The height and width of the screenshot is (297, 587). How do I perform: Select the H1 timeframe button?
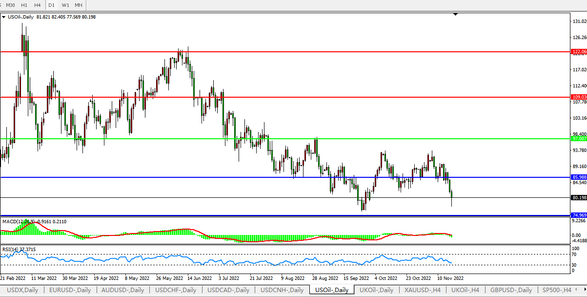click(24, 5)
